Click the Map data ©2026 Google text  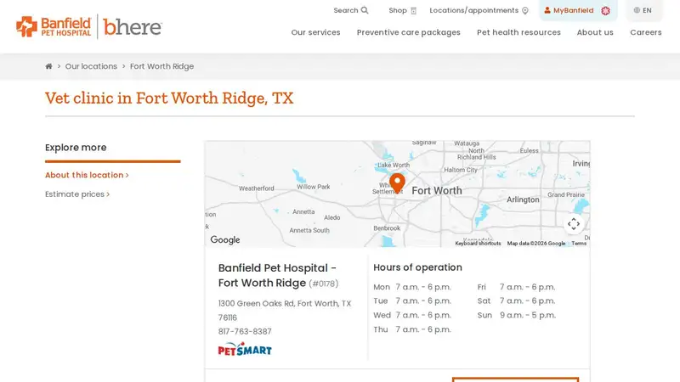tap(536, 244)
